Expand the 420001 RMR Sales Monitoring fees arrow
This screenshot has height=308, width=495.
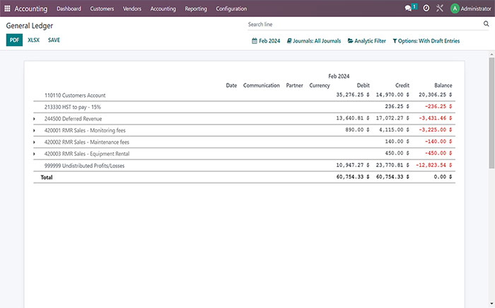click(x=35, y=130)
